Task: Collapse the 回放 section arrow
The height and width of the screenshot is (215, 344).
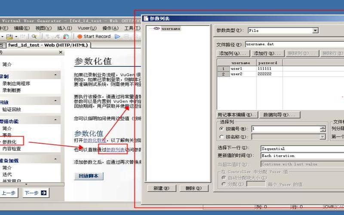Action: [55, 101]
